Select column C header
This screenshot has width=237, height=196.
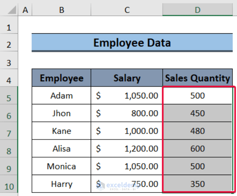point(127,10)
